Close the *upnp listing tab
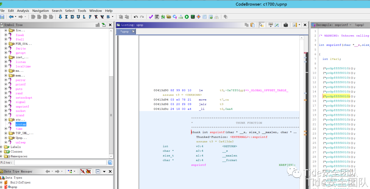The image size is (370, 189). click(133, 32)
